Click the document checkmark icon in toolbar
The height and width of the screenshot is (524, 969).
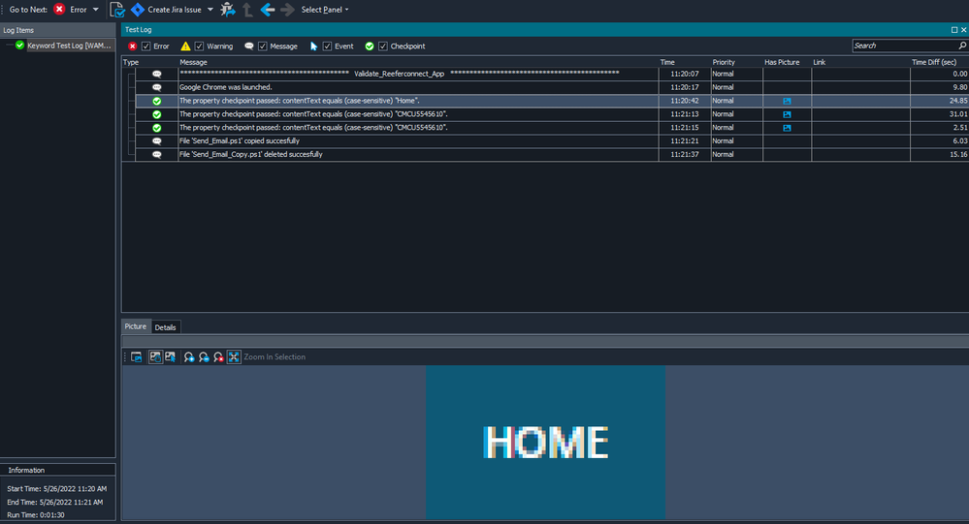pyautogui.click(x=117, y=10)
